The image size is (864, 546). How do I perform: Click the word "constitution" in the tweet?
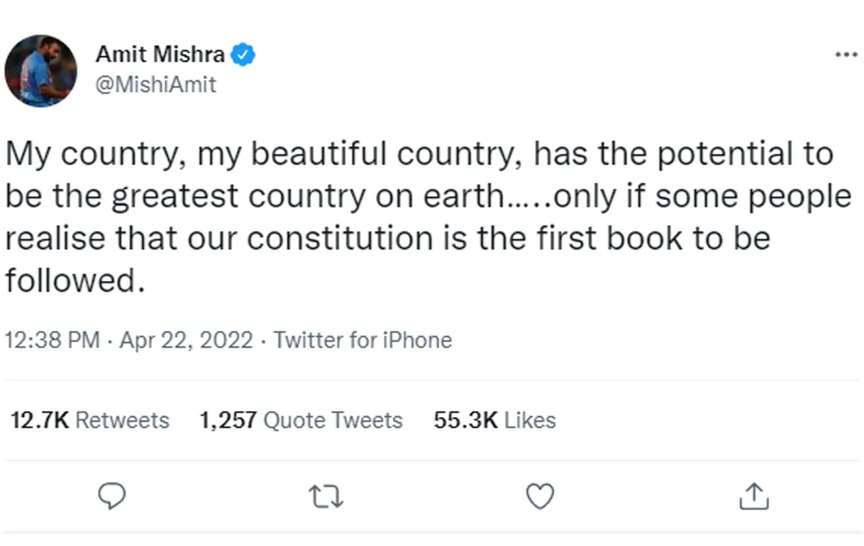(340, 239)
